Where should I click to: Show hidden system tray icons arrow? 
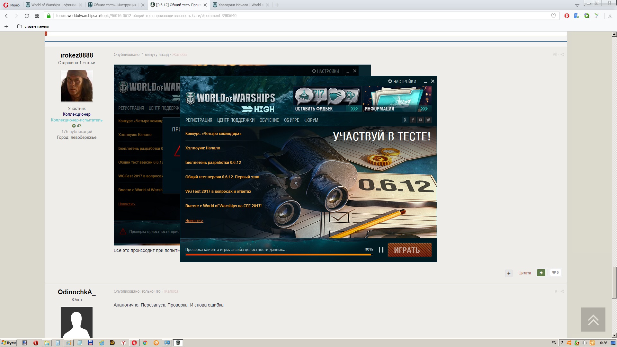562,343
